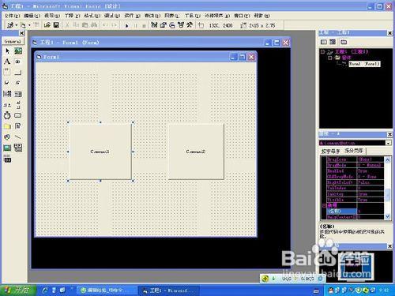This screenshot has height=296, width=395.
Task: Select the Timer tool (stopwatch icon)
Action: 7,115
